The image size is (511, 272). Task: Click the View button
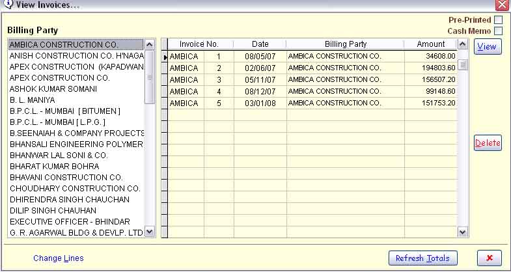click(488, 47)
